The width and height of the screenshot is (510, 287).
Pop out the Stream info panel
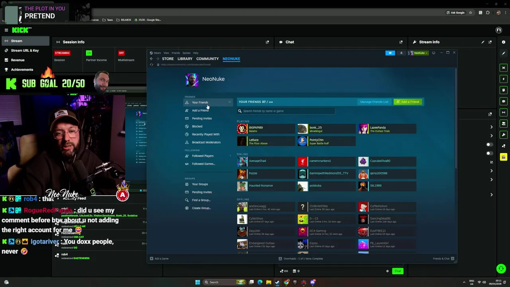490,42
